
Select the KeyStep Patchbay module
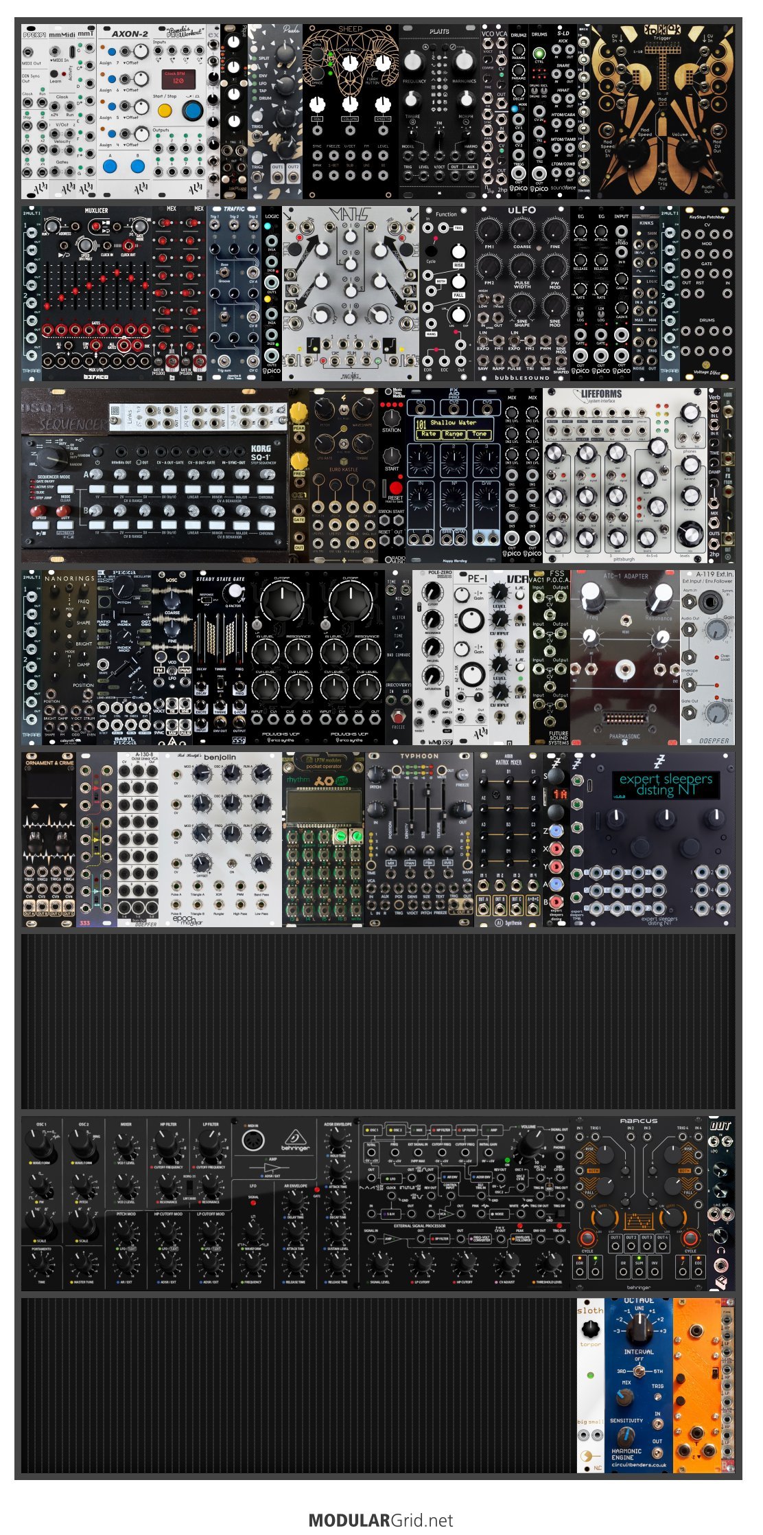point(707,293)
